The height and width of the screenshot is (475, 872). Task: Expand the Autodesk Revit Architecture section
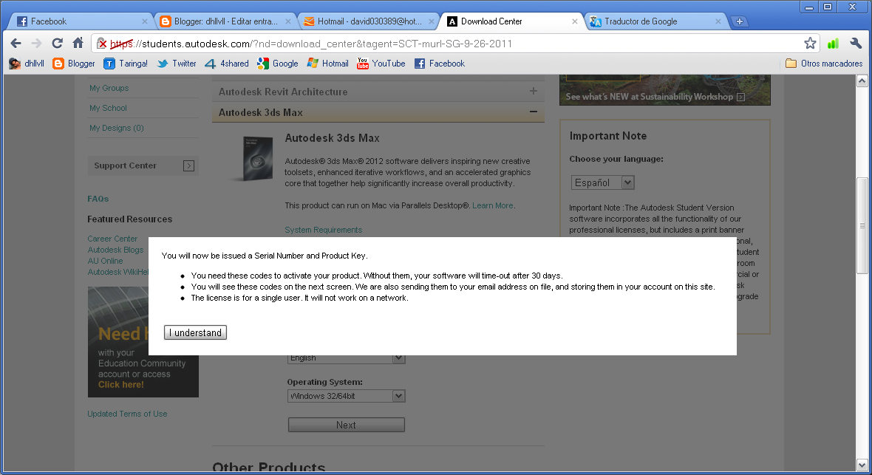[378, 92]
